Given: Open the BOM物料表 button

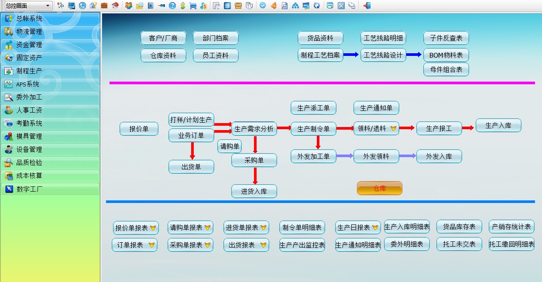Looking at the screenshot, I should 445,55.
